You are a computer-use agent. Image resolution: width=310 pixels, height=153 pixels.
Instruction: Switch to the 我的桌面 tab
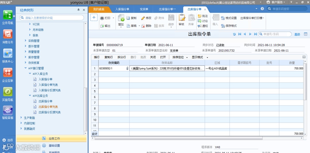99,9
